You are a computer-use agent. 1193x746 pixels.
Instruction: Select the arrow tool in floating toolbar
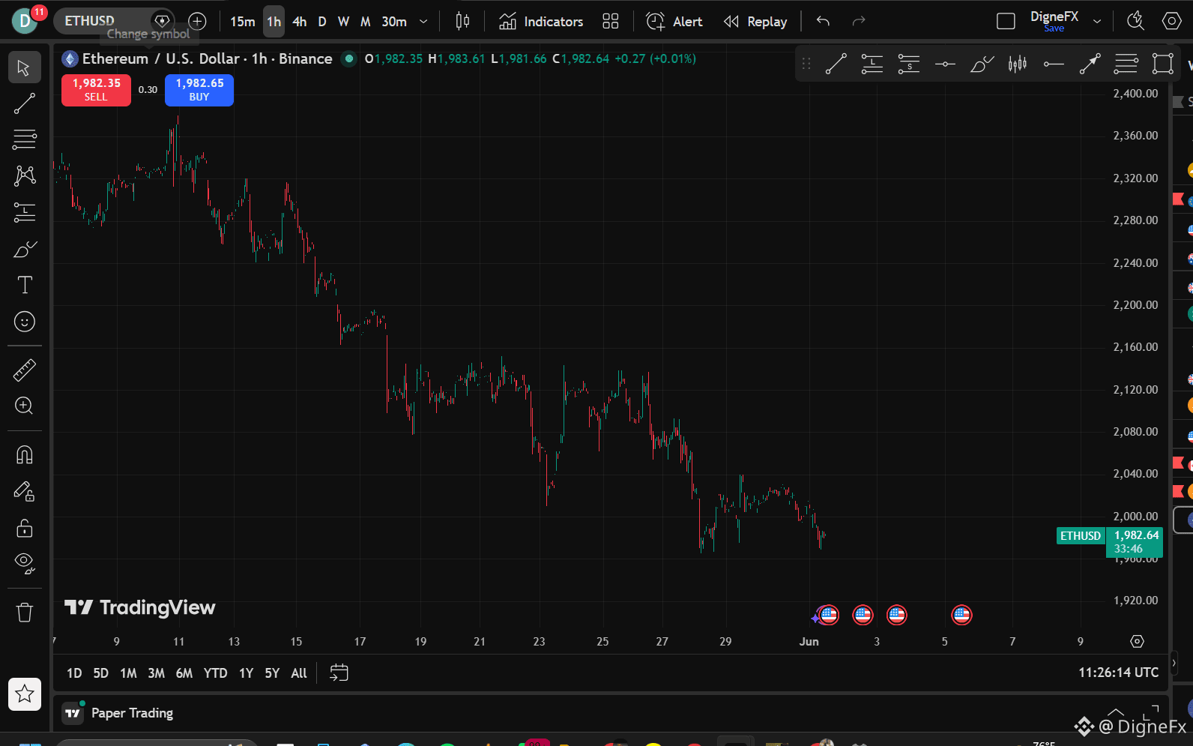pyautogui.click(x=1090, y=64)
